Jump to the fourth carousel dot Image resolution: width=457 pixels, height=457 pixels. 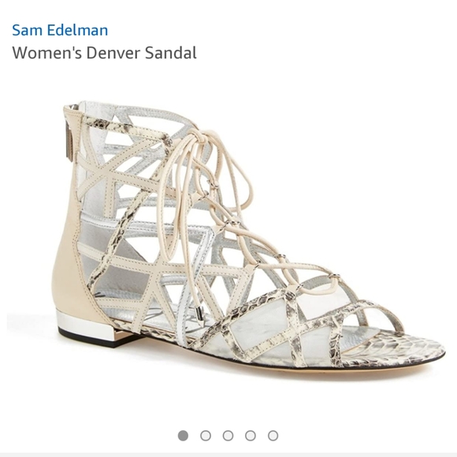coord(251,436)
